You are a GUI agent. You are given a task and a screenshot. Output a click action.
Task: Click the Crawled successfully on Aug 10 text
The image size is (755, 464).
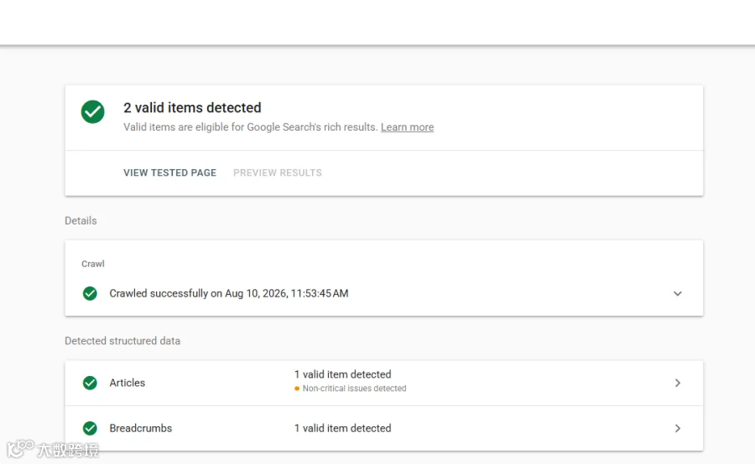tap(229, 293)
